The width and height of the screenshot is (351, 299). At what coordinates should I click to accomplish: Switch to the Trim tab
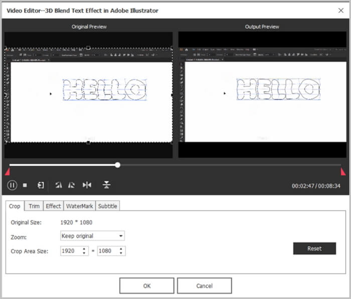tap(34, 206)
